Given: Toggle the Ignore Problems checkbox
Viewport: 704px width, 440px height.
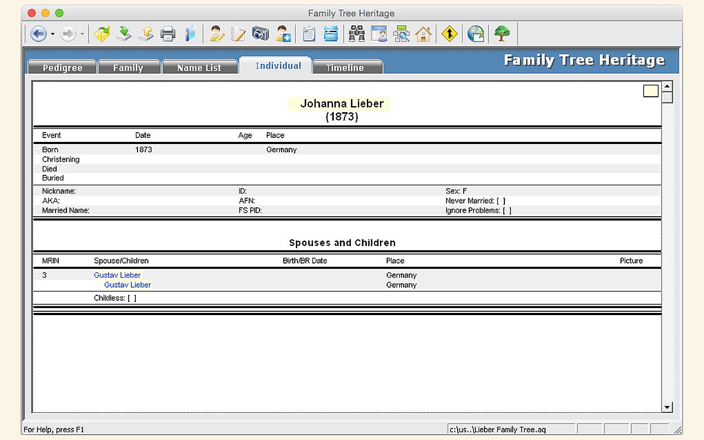Looking at the screenshot, I should click(507, 211).
